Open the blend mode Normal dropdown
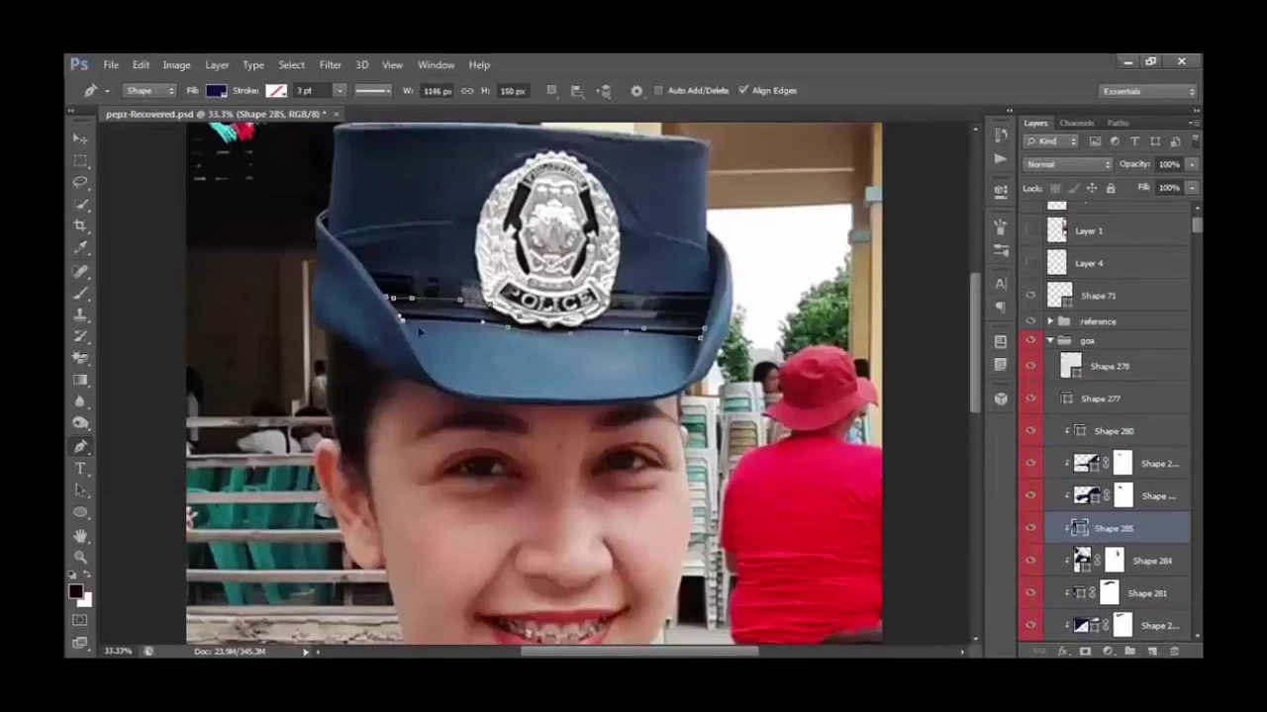This screenshot has height=712, width=1267. [x=1068, y=164]
